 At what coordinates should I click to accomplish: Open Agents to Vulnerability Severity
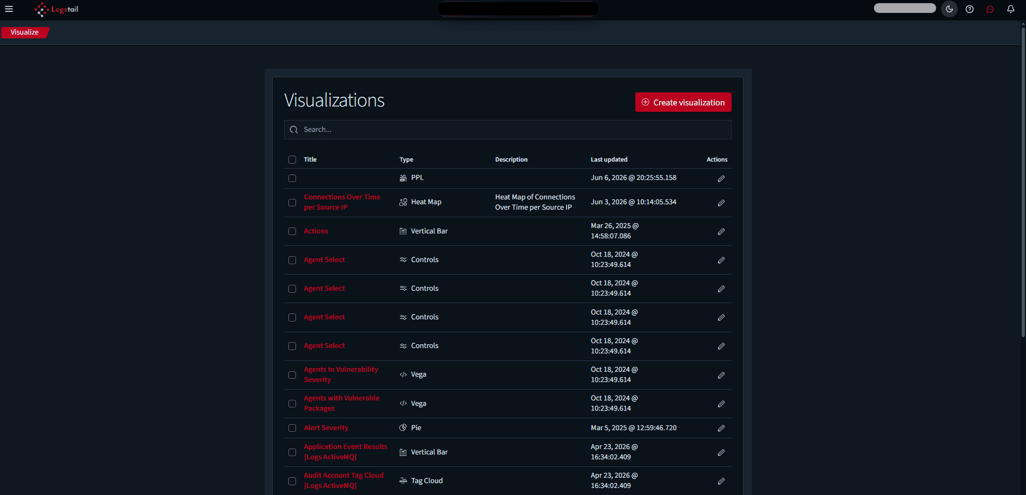coord(341,374)
